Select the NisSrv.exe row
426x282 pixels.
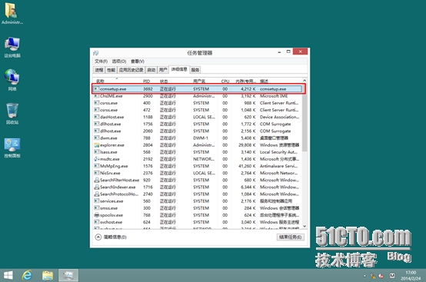[x=198, y=173]
